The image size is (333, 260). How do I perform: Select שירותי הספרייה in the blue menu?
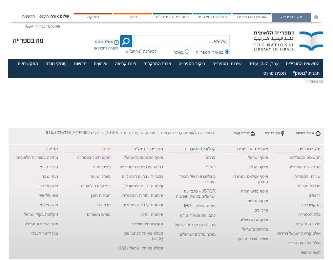click(x=227, y=64)
